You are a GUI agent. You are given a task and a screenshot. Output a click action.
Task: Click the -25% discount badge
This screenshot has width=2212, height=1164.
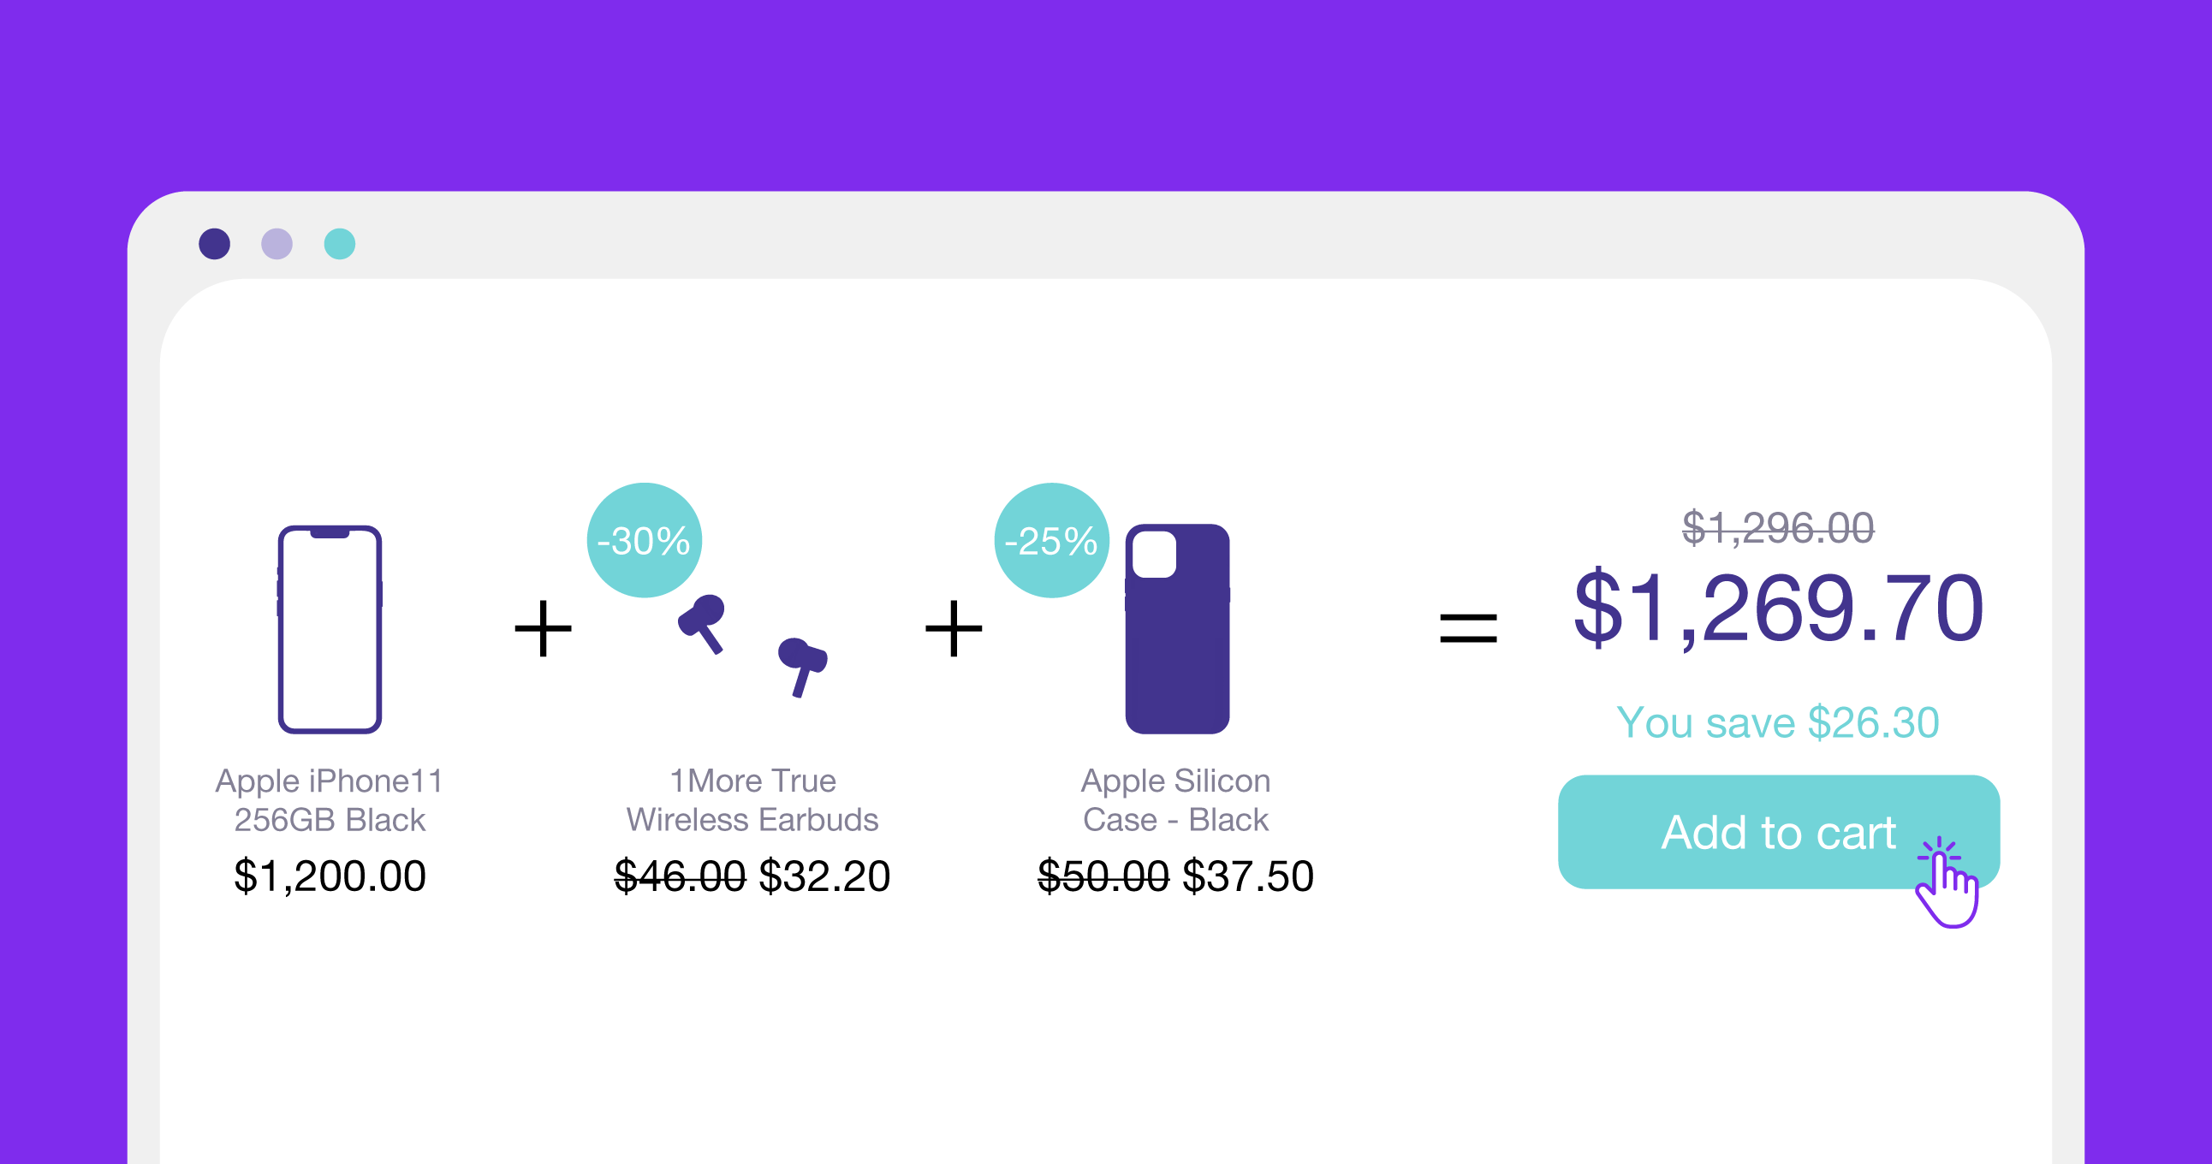pos(1051,541)
